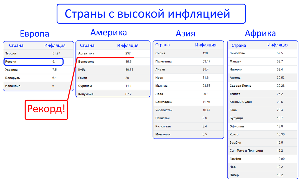Screen dimensions: 301x181
Task: Click the country name 'Турция'
Action: pos(11,53)
